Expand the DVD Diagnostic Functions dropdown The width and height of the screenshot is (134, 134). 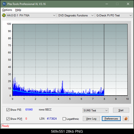pos(76,16)
